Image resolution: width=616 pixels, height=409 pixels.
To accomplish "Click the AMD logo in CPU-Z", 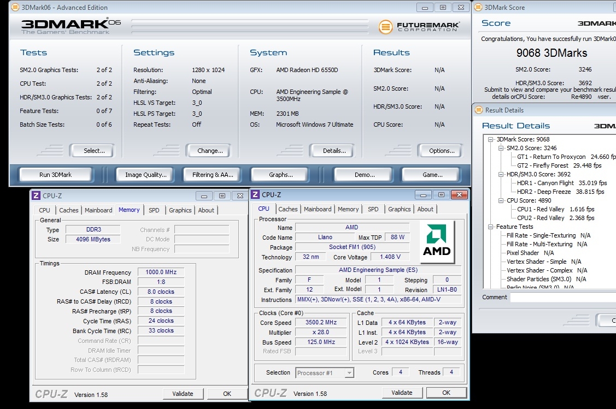I will 437,242.
